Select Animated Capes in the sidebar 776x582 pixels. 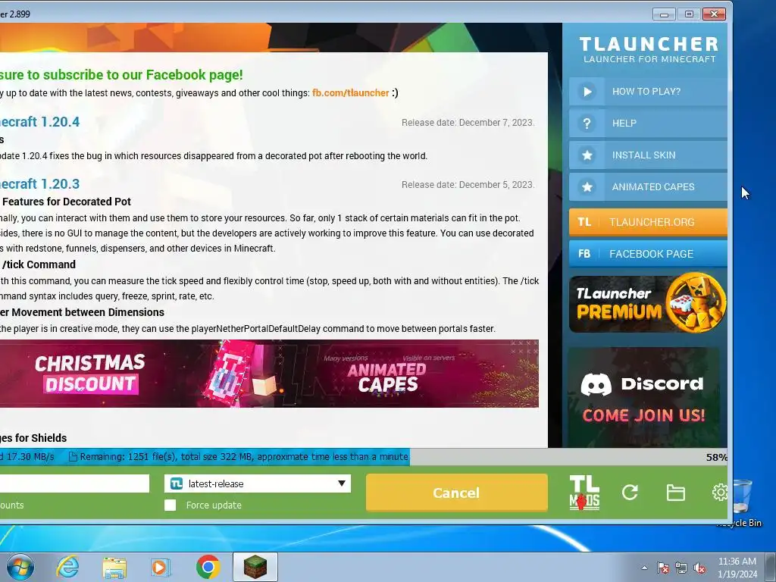pos(648,187)
